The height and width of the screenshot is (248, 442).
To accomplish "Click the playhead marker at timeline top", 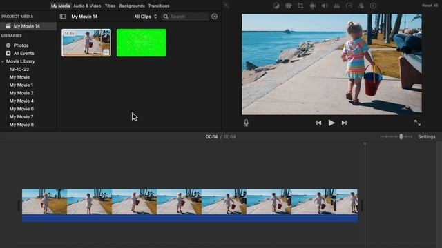I will pyautogui.click(x=365, y=144).
